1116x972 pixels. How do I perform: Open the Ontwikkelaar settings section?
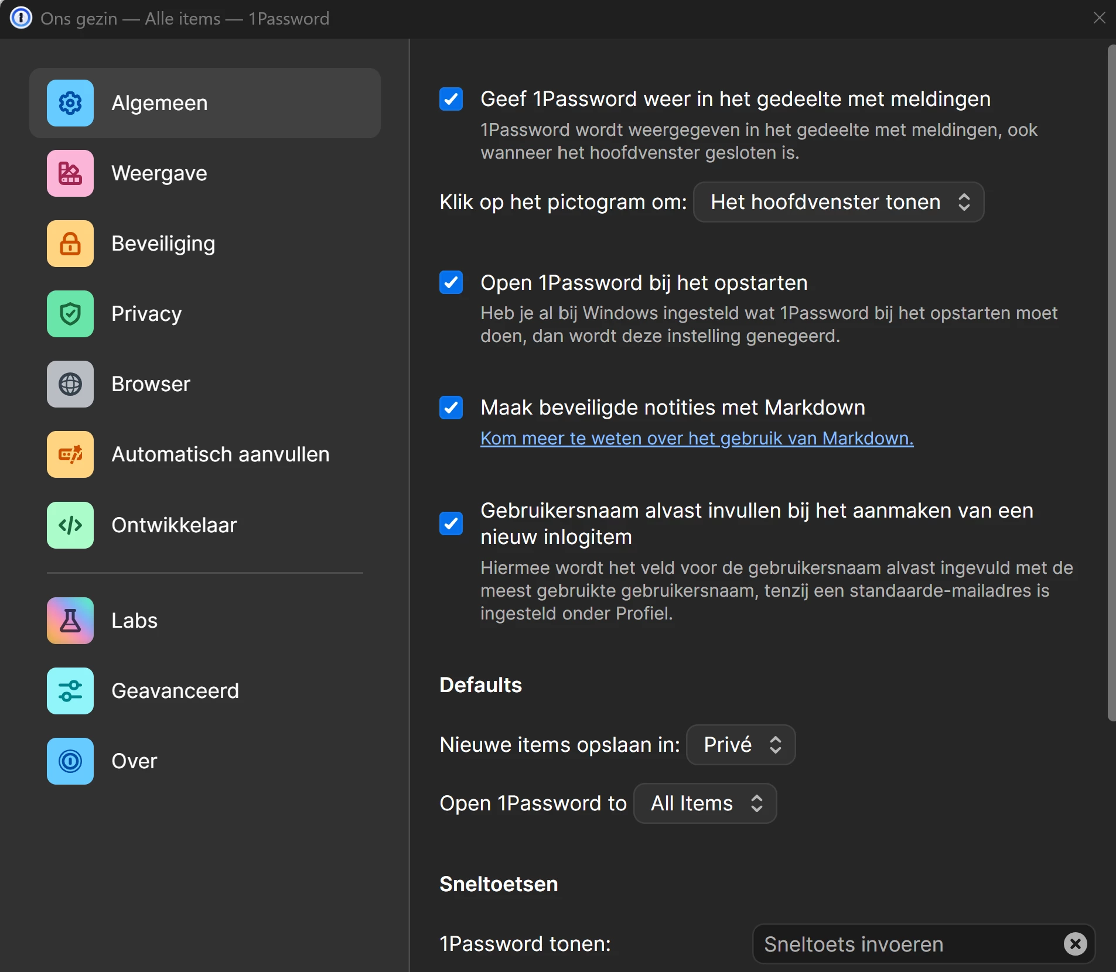[x=205, y=525]
